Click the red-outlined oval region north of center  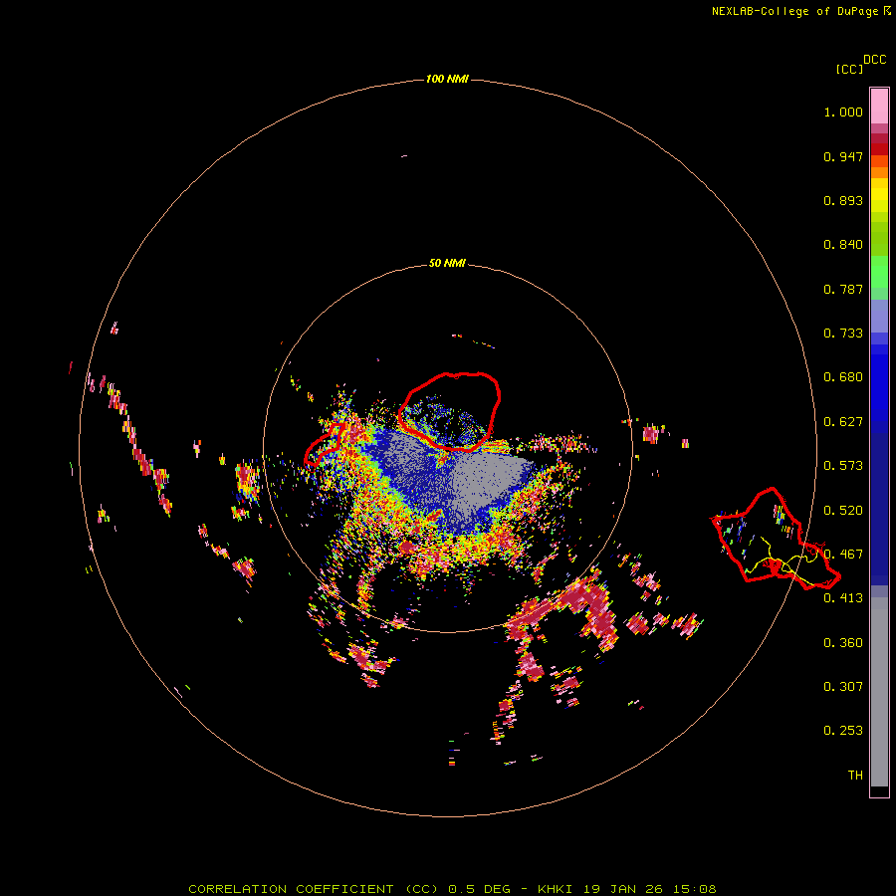point(449,411)
